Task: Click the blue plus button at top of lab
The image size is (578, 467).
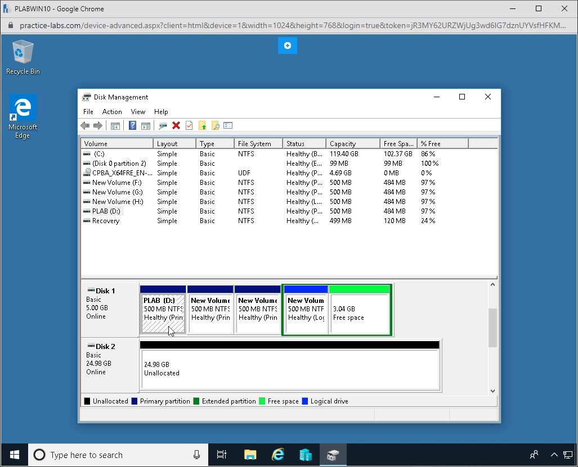Action: (x=288, y=46)
